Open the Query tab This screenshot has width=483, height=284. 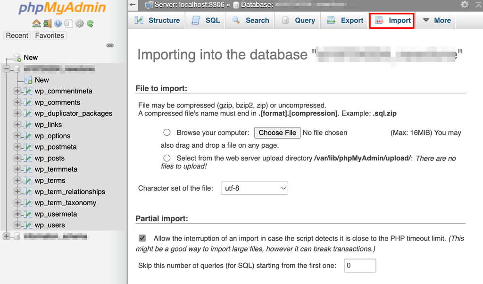coord(298,20)
